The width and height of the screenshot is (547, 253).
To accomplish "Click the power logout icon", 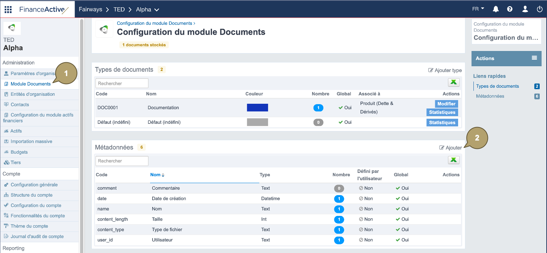I will pyautogui.click(x=540, y=9).
